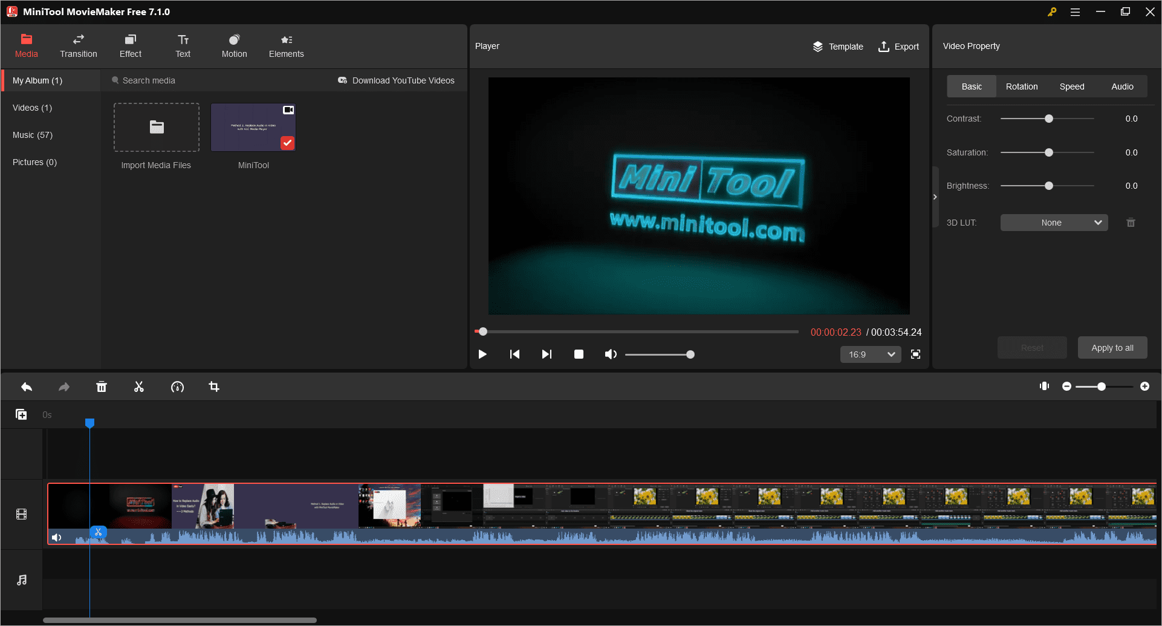Zoom in the timeline with plus

1144,386
